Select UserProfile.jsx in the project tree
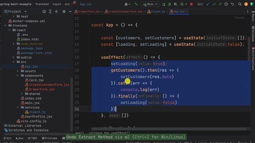The width and height of the screenshot is (255, 143). tap(39, 116)
